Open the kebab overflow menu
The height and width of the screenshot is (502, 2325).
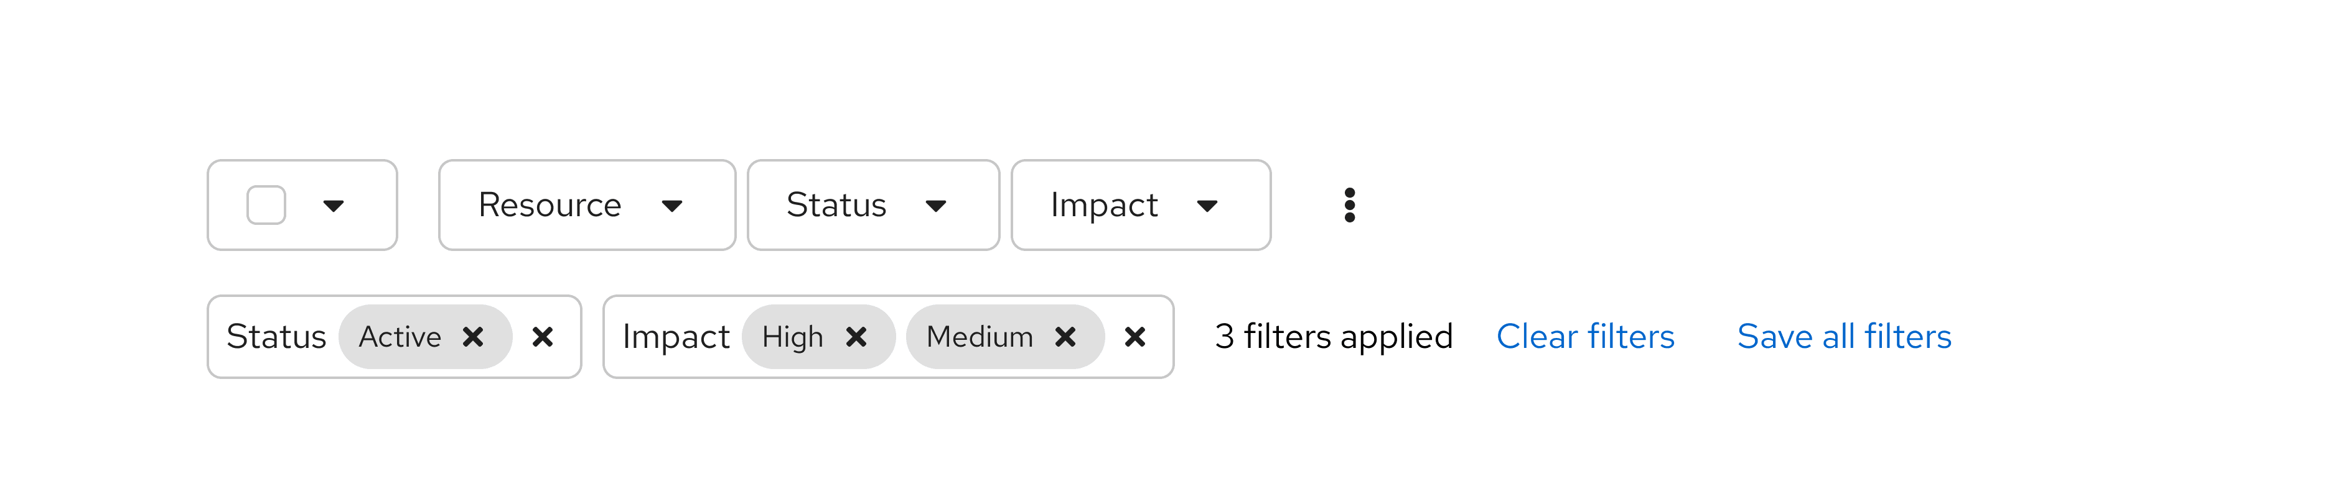click(1349, 206)
